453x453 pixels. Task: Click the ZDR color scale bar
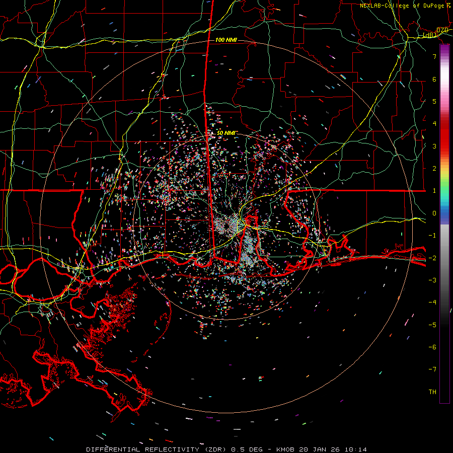coord(444,223)
